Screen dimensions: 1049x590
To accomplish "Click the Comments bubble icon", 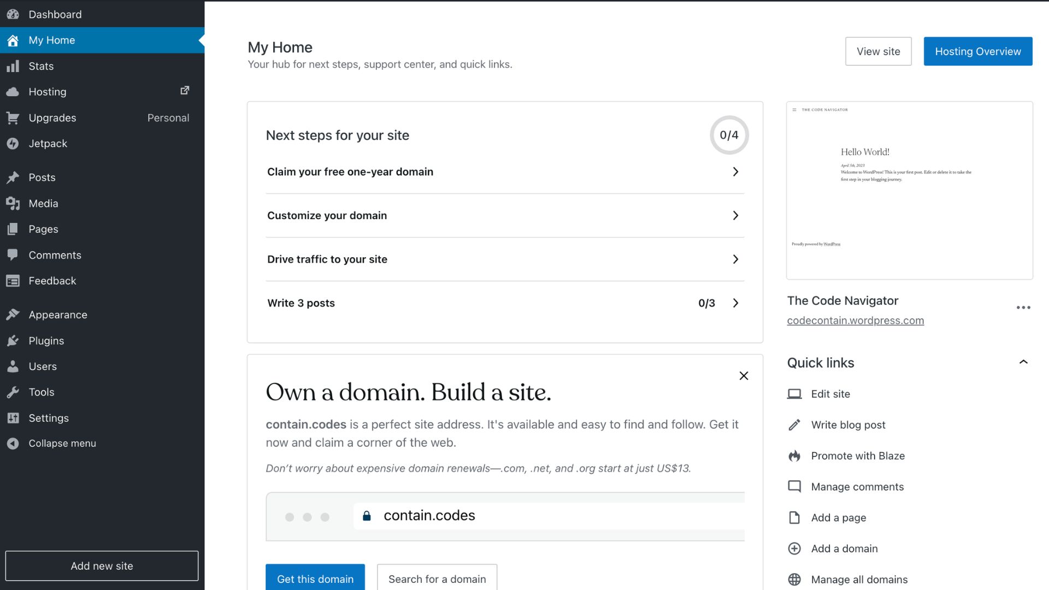I will click(13, 255).
